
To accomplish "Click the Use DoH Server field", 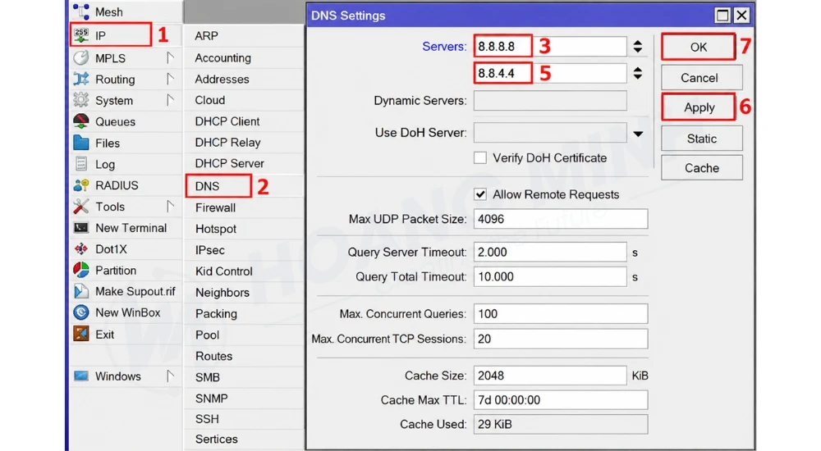I will pyautogui.click(x=550, y=132).
